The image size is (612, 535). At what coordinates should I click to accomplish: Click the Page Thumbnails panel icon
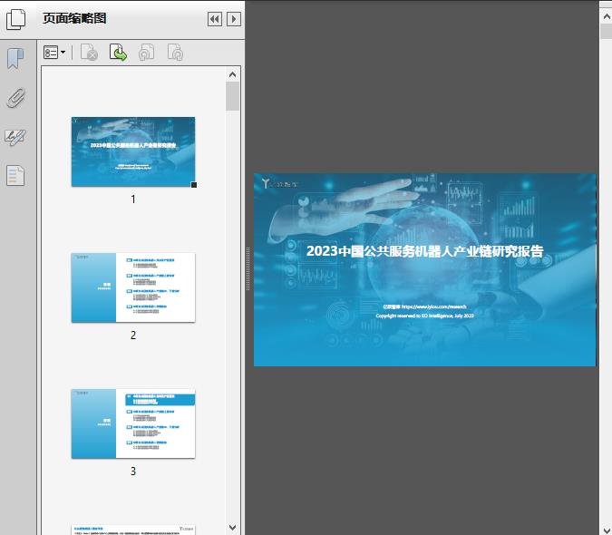click(16, 19)
